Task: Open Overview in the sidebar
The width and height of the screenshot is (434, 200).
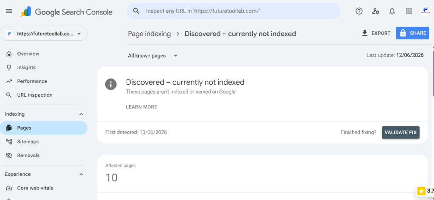Action: click(44, 54)
